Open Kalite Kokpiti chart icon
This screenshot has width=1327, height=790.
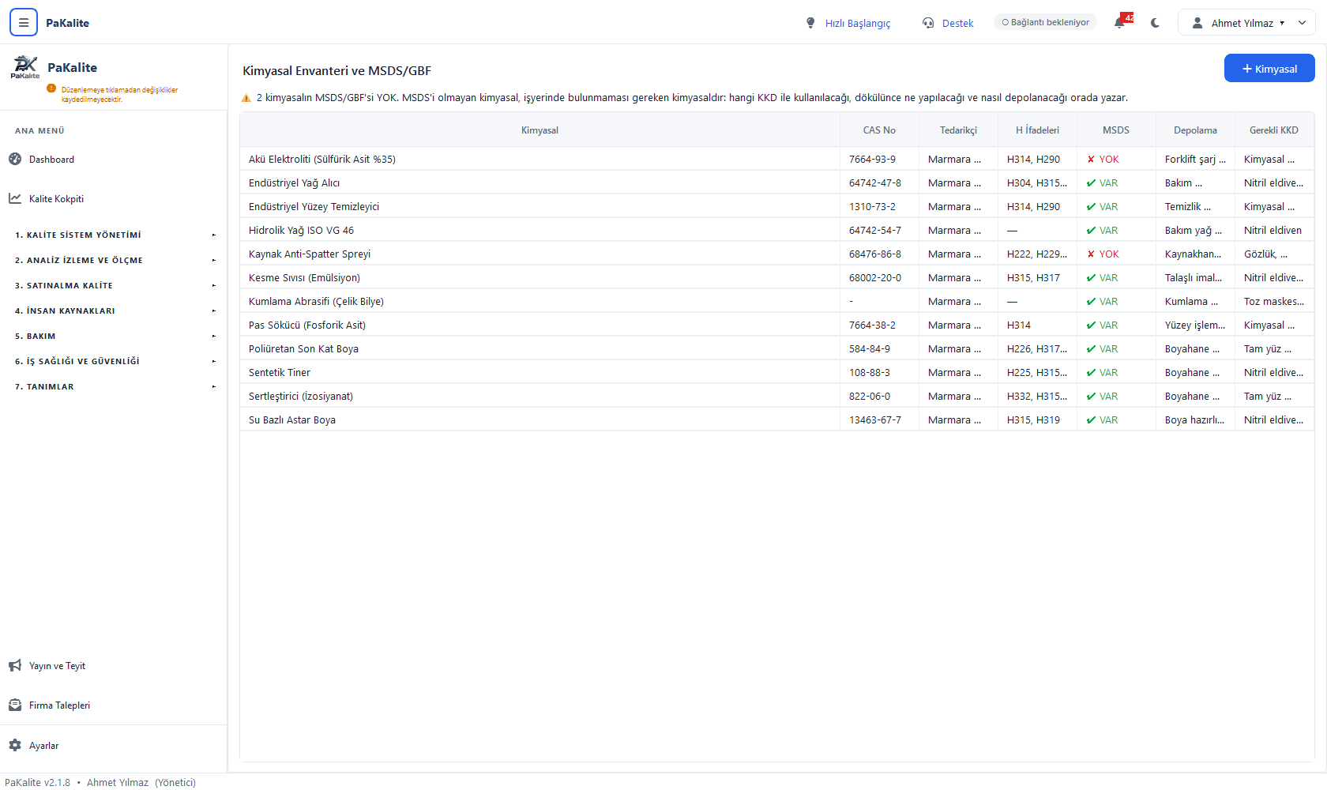pyautogui.click(x=15, y=198)
